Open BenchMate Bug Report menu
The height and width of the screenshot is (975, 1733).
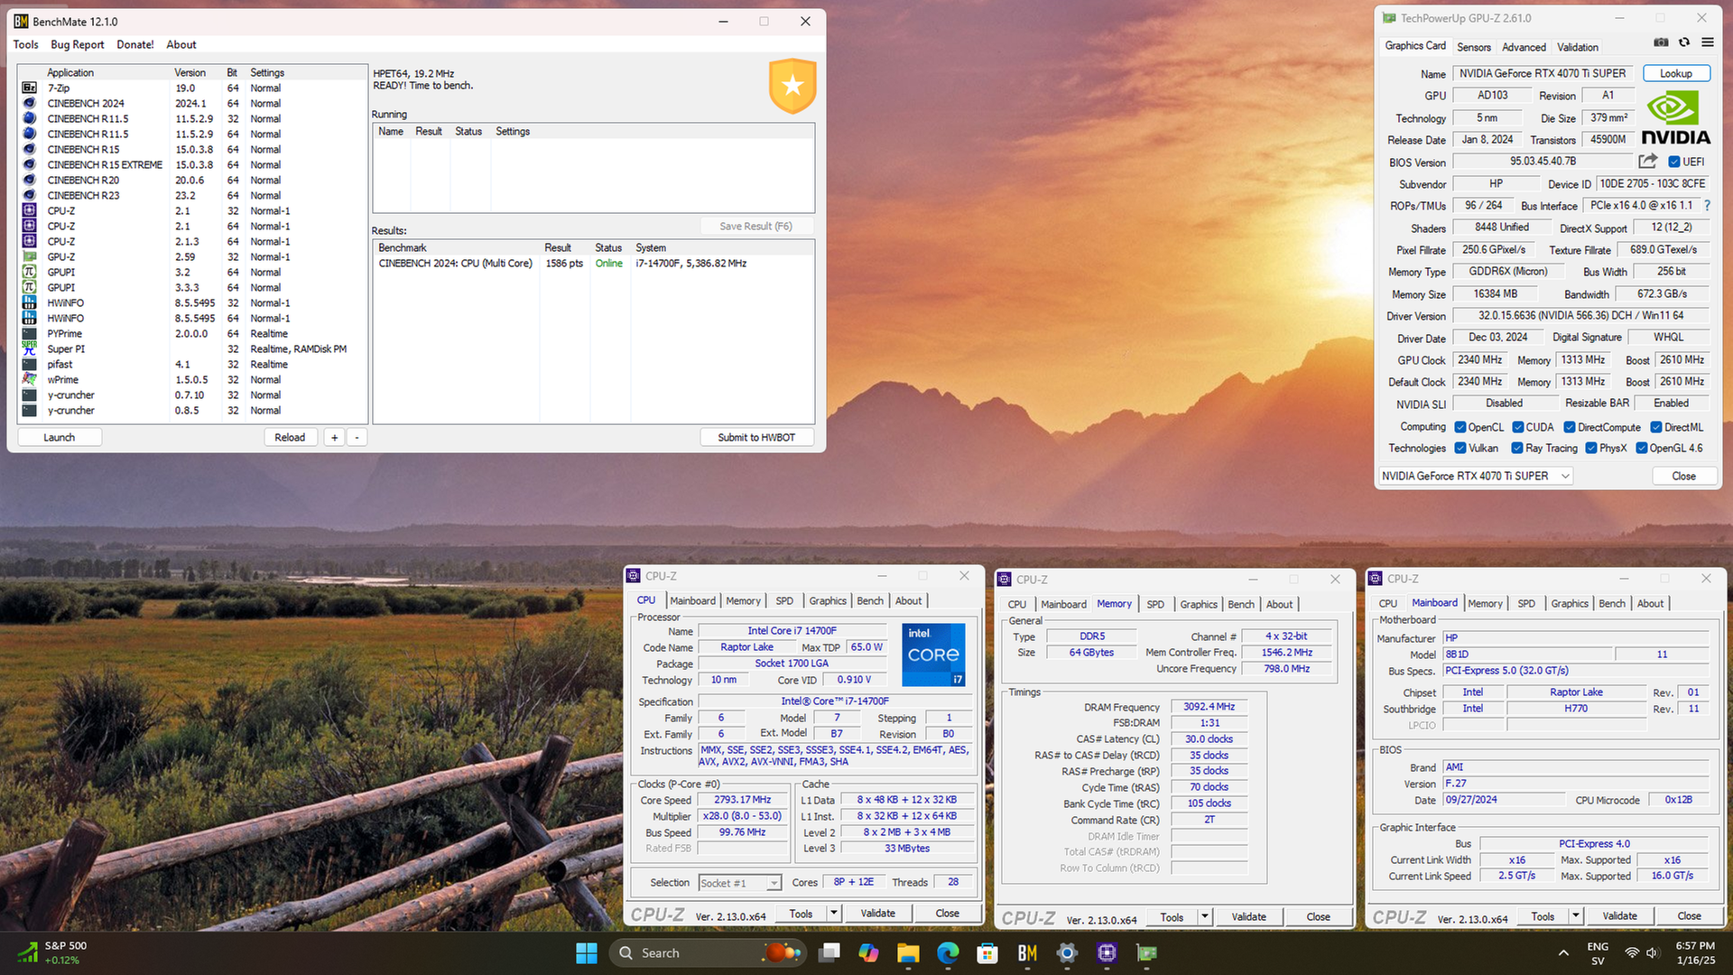tap(77, 44)
